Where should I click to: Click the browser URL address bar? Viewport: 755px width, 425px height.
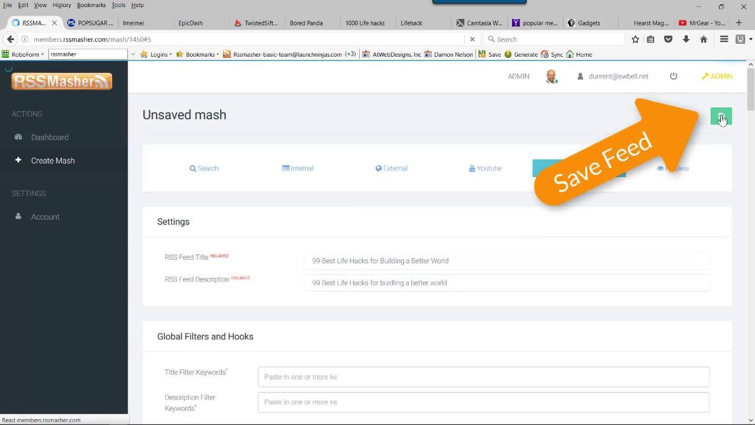[x=248, y=39]
